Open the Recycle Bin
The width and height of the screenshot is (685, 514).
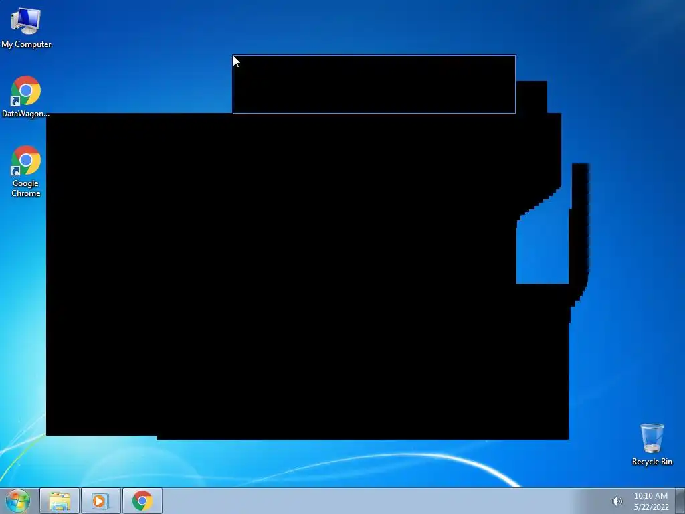[652, 444]
